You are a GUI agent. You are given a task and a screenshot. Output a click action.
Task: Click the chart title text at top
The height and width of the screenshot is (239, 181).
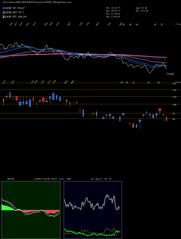(37, 2)
